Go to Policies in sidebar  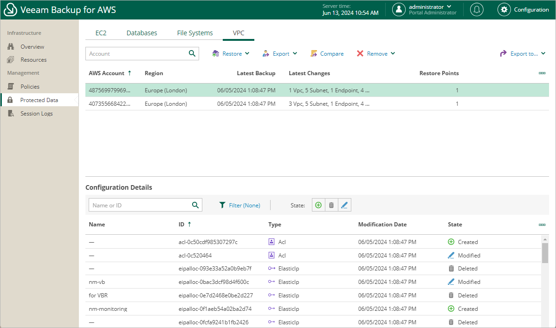pyautogui.click(x=30, y=87)
